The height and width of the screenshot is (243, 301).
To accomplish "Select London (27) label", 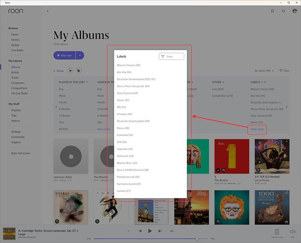I will 123,191.
